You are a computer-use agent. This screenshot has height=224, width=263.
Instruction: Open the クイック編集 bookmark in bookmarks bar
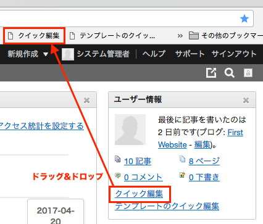(34, 36)
